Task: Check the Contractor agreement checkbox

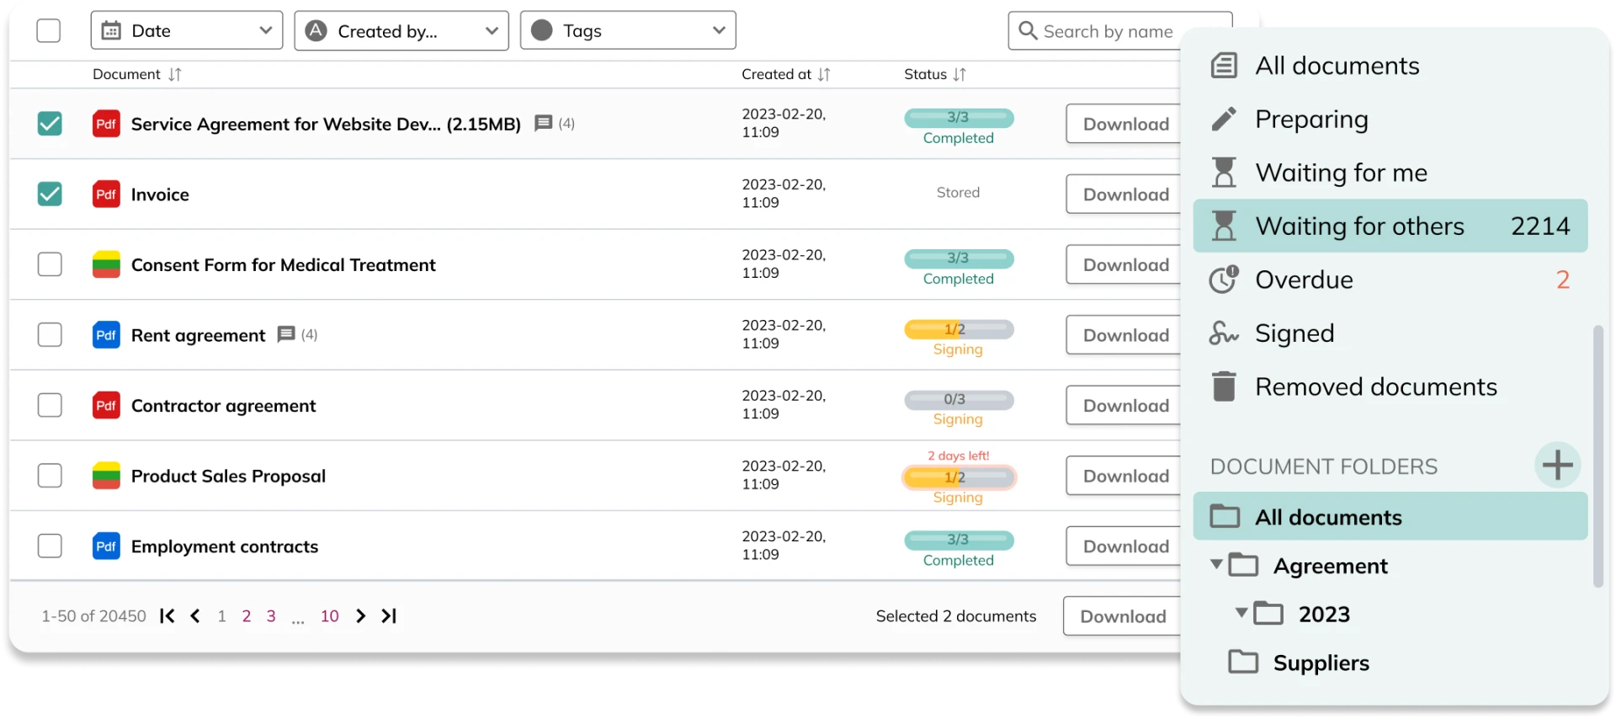Action: pyautogui.click(x=50, y=405)
